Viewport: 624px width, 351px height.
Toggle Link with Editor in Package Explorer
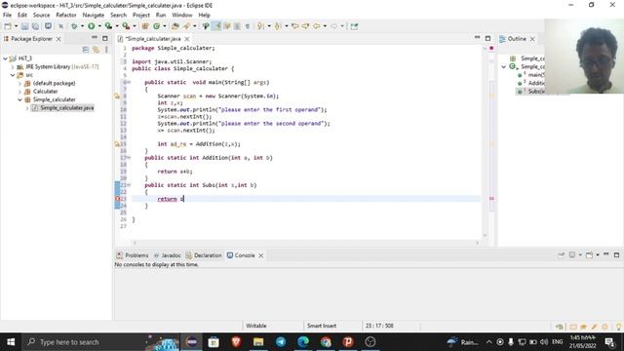[96, 50]
